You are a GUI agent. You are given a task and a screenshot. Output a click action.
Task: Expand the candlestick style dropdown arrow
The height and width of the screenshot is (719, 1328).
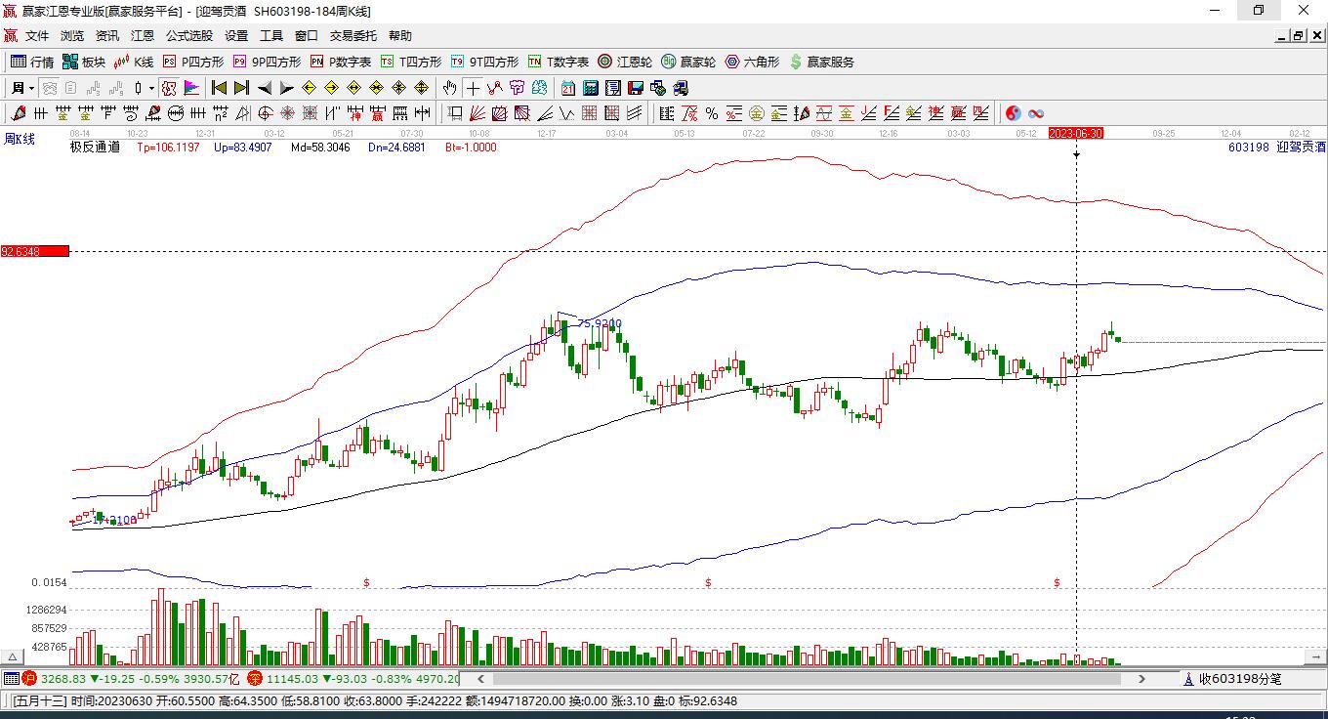pos(151,88)
